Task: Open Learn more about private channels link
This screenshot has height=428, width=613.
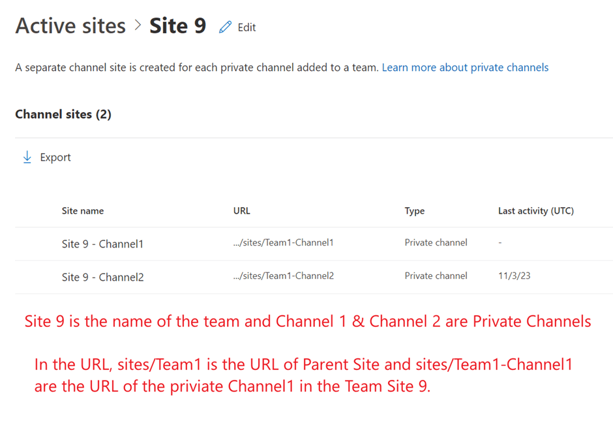Action: coord(465,68)
